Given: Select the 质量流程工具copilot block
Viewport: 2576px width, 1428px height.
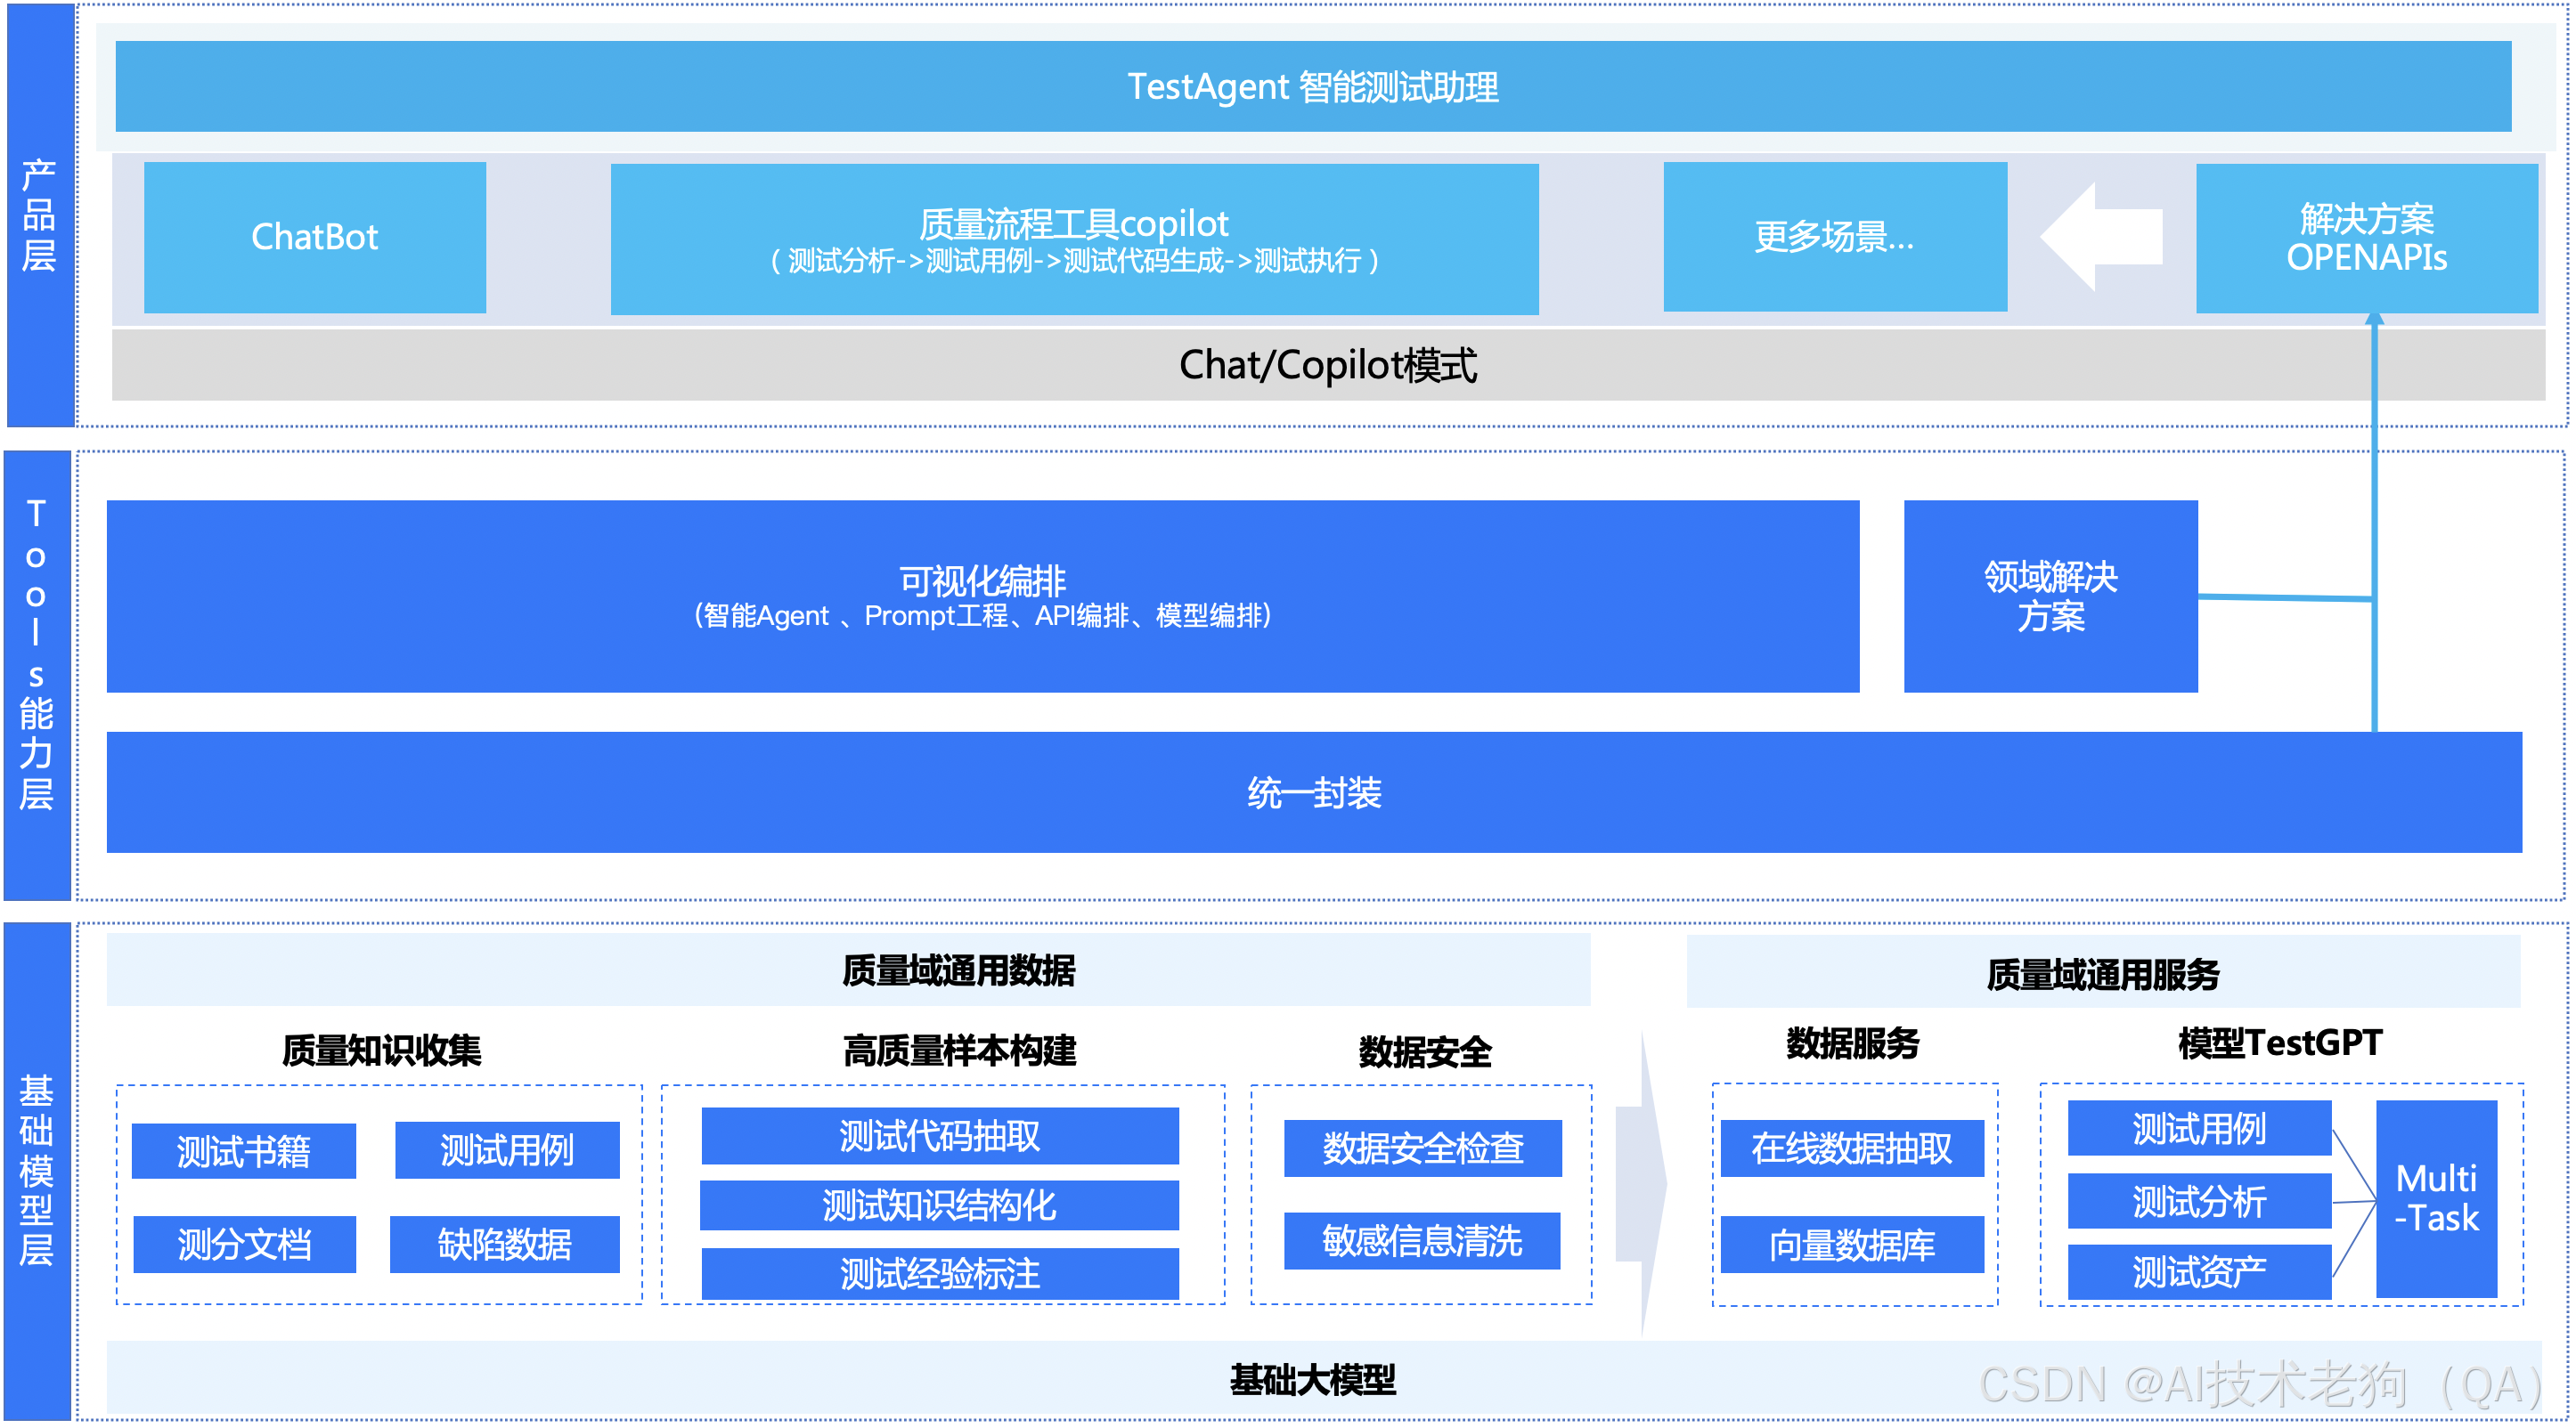Looking at the screenshot, I should coord(1074,239).
